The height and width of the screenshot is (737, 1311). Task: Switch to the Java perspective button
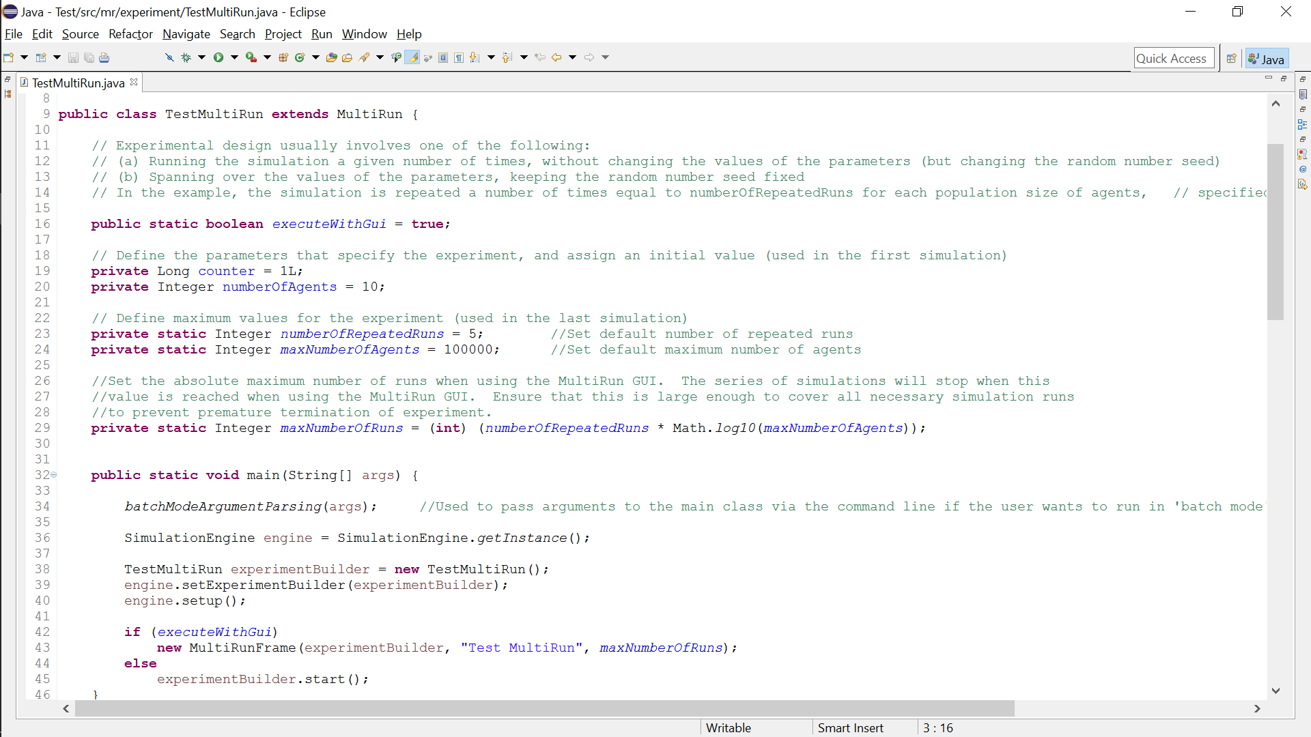pos(1267,59)
